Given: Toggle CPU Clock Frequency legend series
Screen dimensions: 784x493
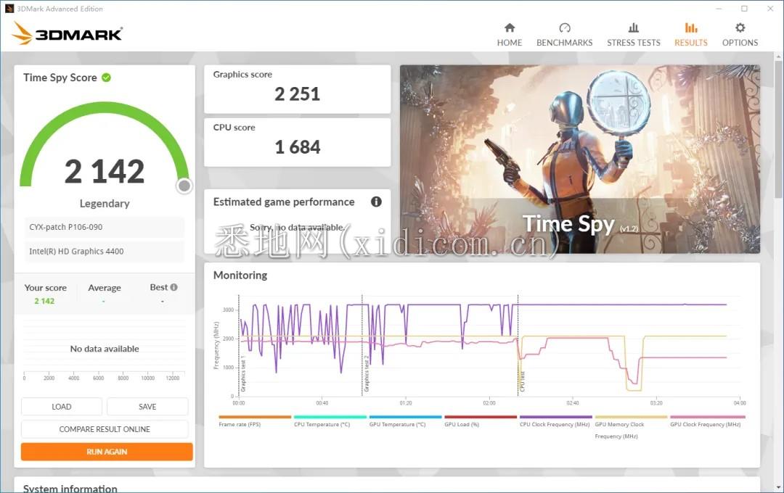Looking at the screenshot, I should 555,421.
